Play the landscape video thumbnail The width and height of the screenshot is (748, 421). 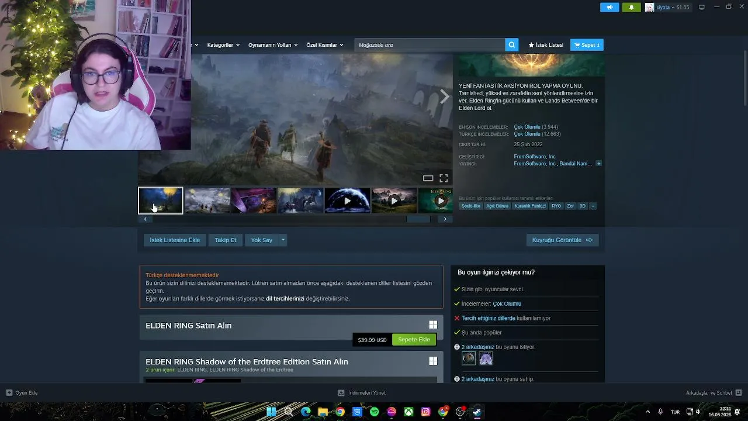coord(394,201)
